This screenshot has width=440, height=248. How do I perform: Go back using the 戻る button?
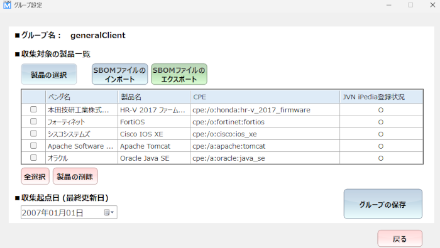click(400, 239)
